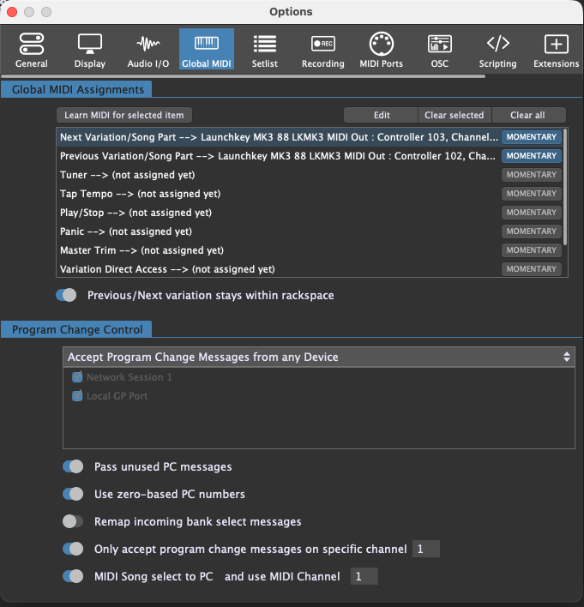
Task: Toggle MOMENTARY button for Tap Tempo row
Action: tap(531, 194)
